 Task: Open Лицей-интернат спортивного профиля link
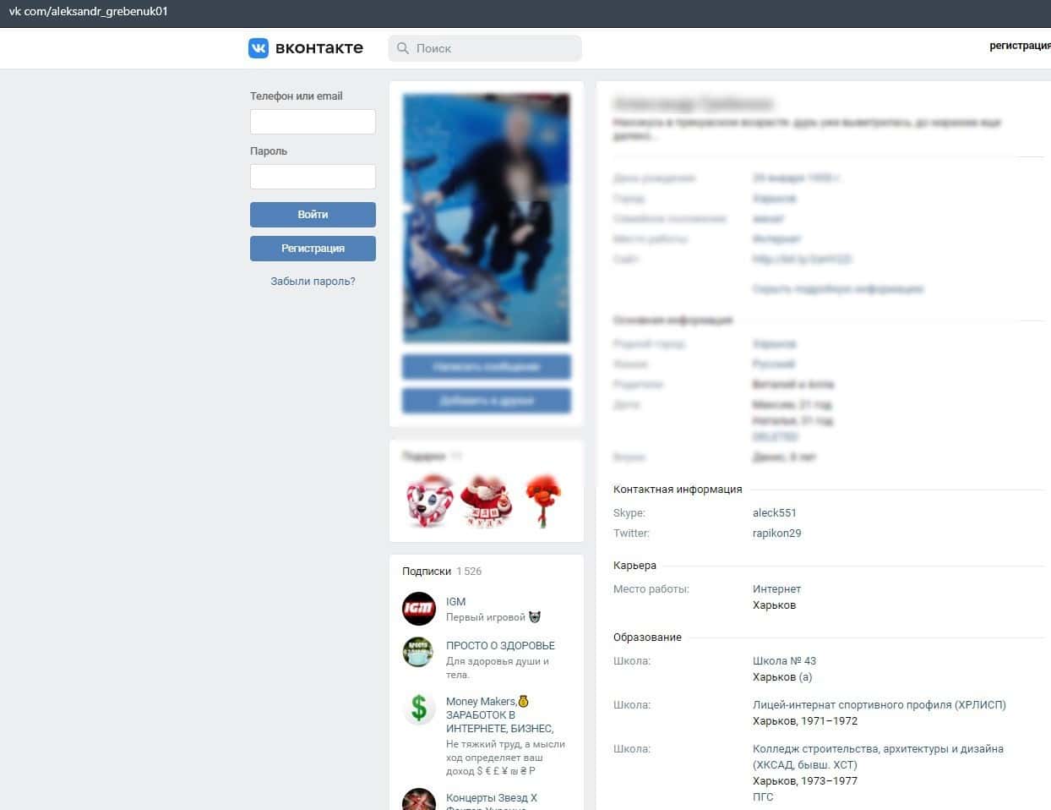879,705
